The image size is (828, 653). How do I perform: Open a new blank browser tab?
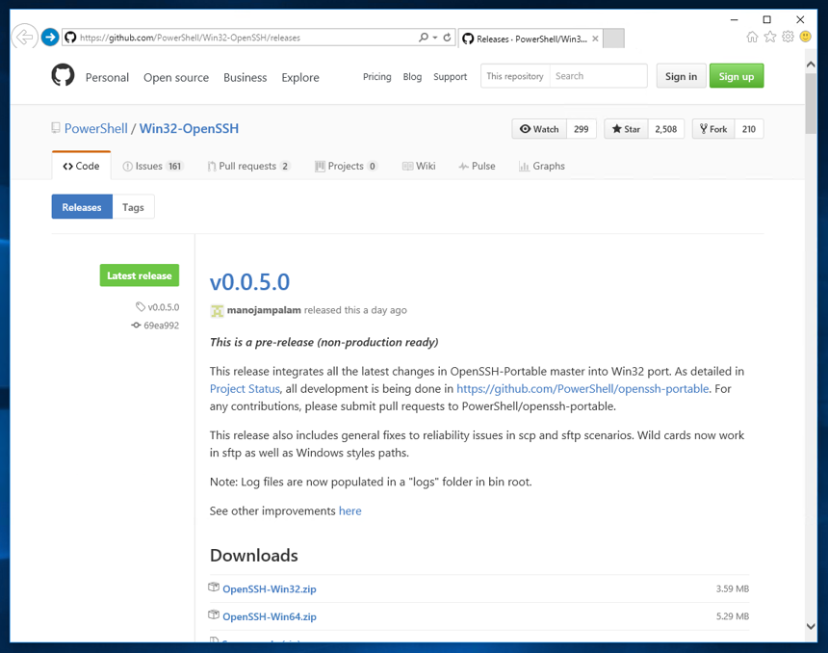pos(613,38)
